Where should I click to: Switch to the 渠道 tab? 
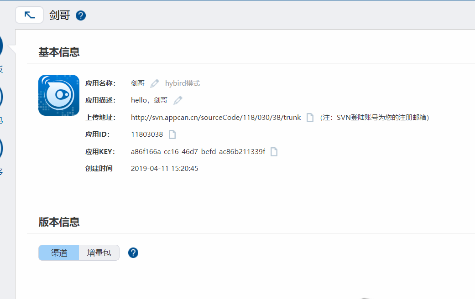[x=59, y=253]
